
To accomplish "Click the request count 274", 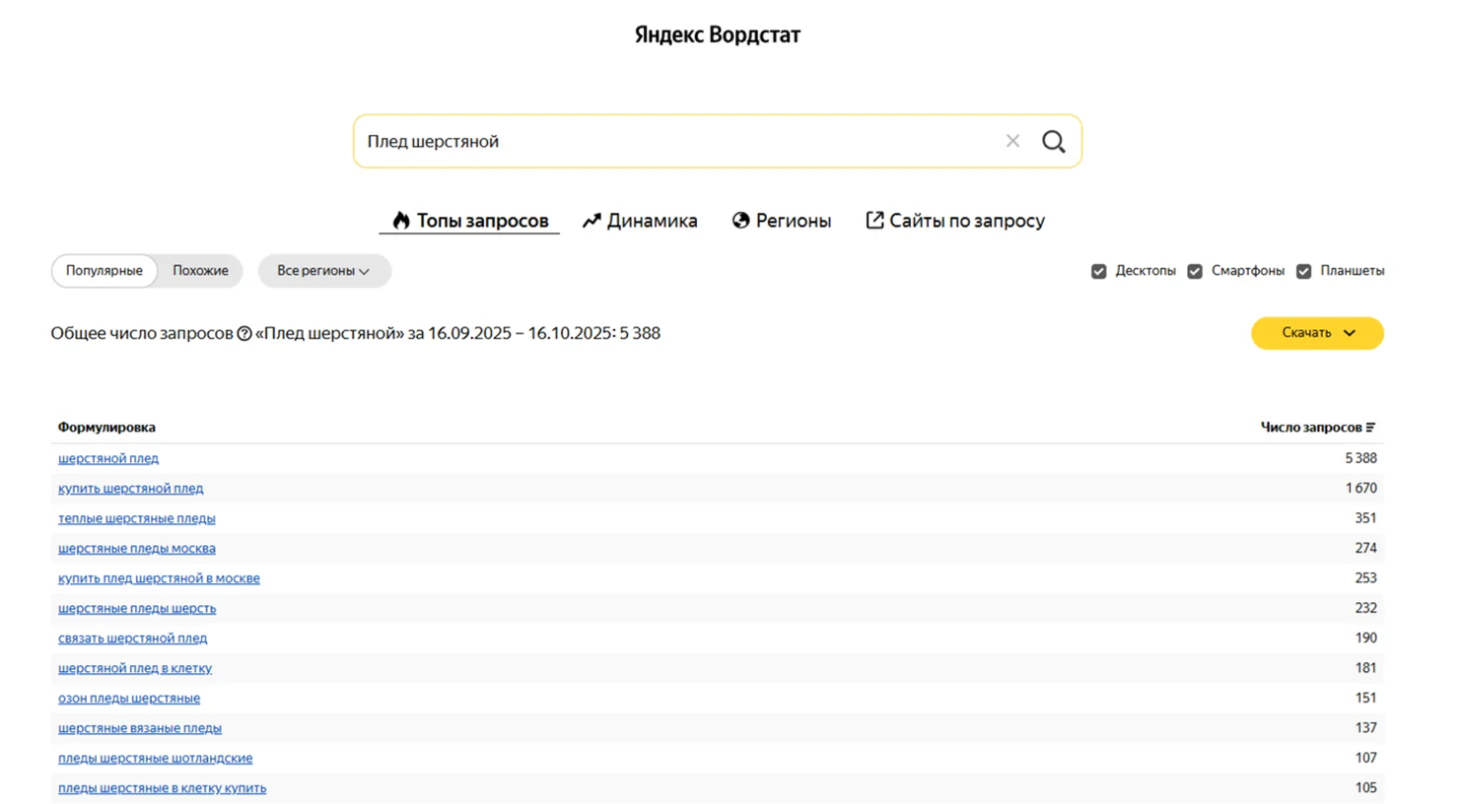I will coord(1365,549).
